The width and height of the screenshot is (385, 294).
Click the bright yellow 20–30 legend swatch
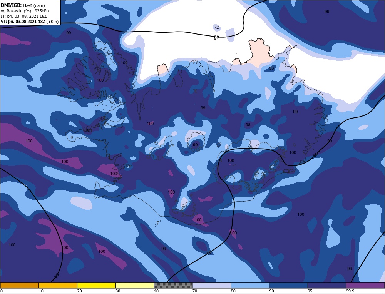96,285
